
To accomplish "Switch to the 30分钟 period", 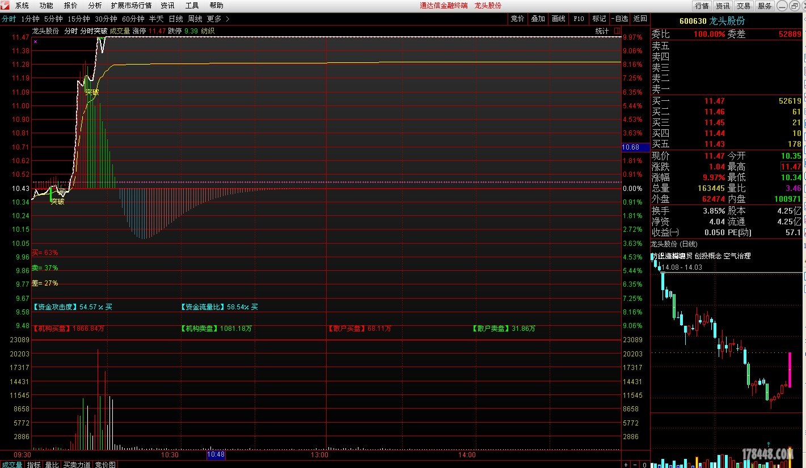I will (106, 19).
